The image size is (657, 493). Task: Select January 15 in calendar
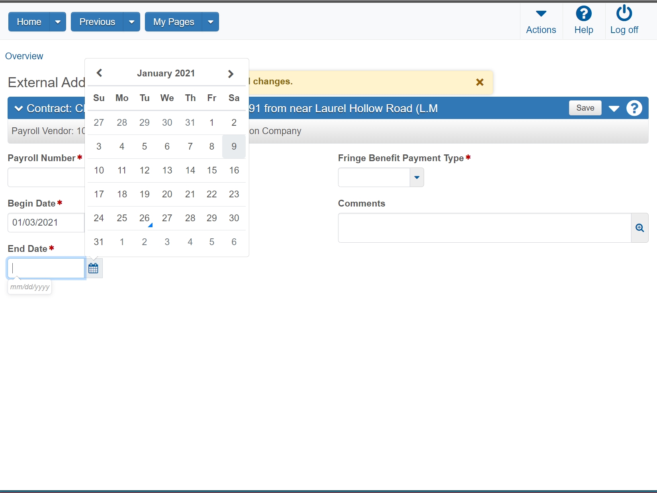pyautogui.click(x=212, y=170)
